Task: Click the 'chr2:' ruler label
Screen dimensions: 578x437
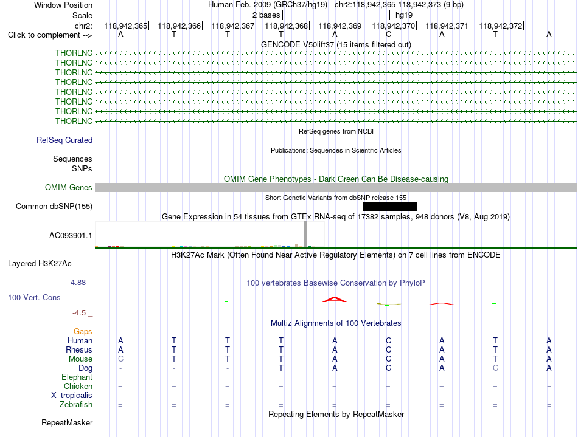Action: (83, 26)
